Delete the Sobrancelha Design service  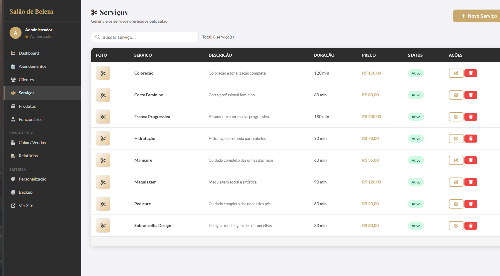coord(471,226)
